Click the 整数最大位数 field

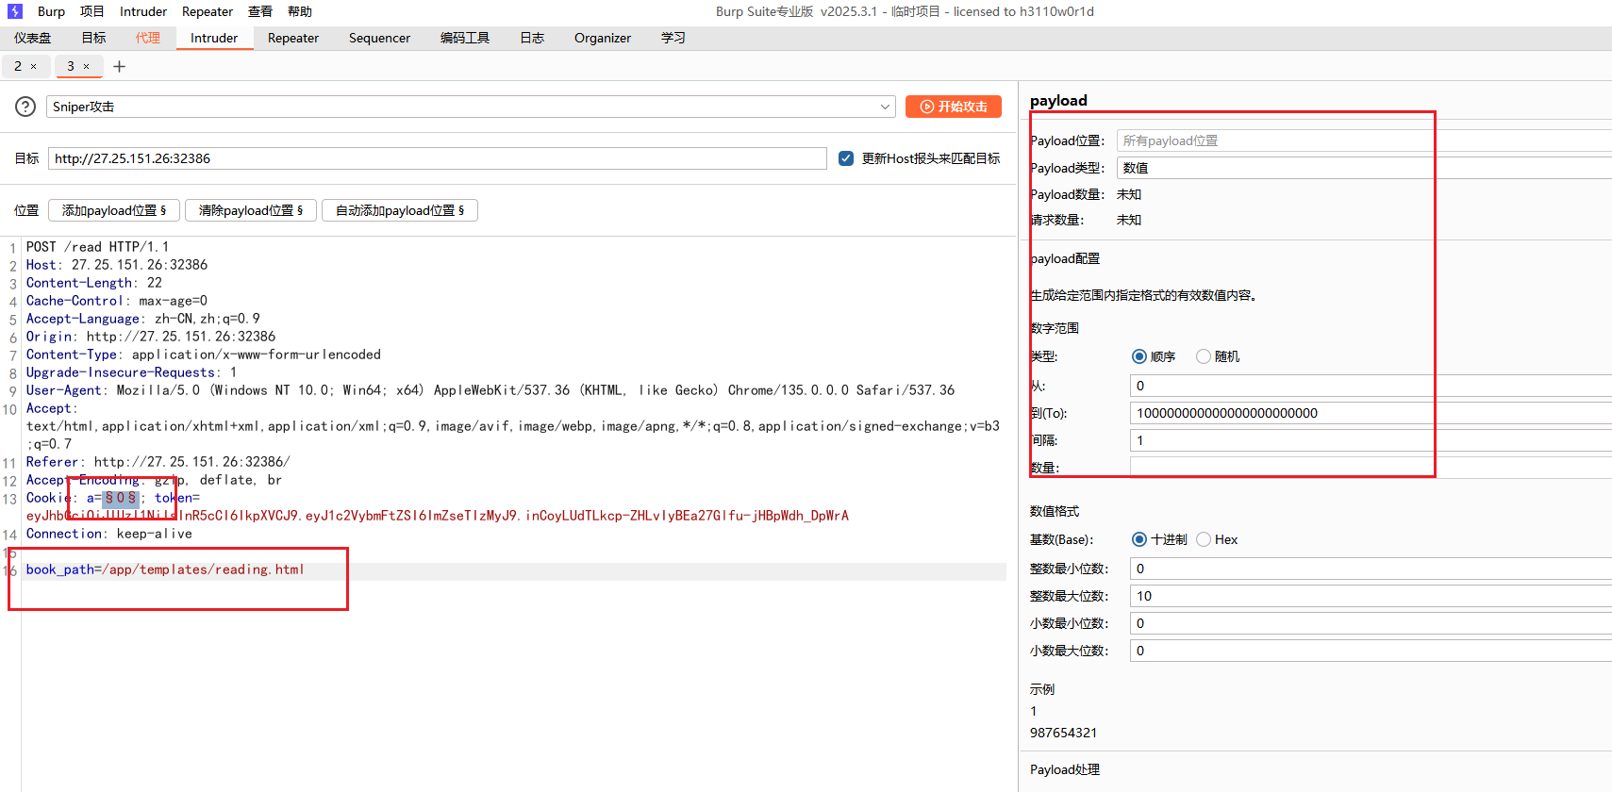(x=1371, y=596)
